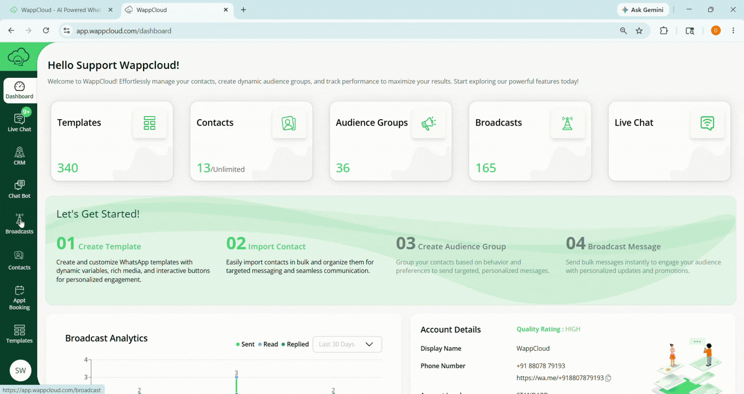This screenshot has height=394, width=744.
Task: Expand the Last 30 Days dropdown
Action: (x=347, y=344)
